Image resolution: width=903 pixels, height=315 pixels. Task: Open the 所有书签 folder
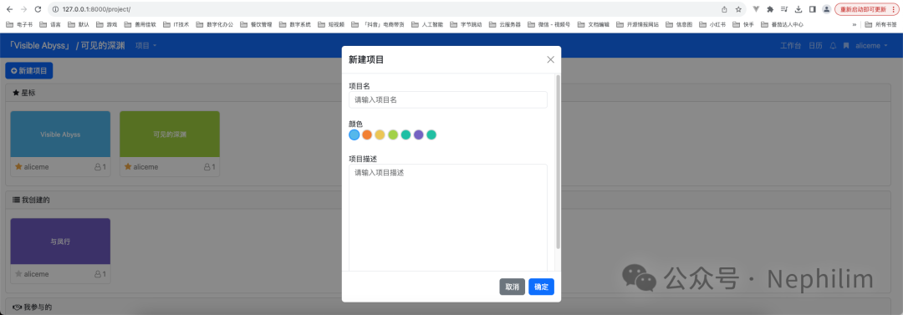(881, 25)
